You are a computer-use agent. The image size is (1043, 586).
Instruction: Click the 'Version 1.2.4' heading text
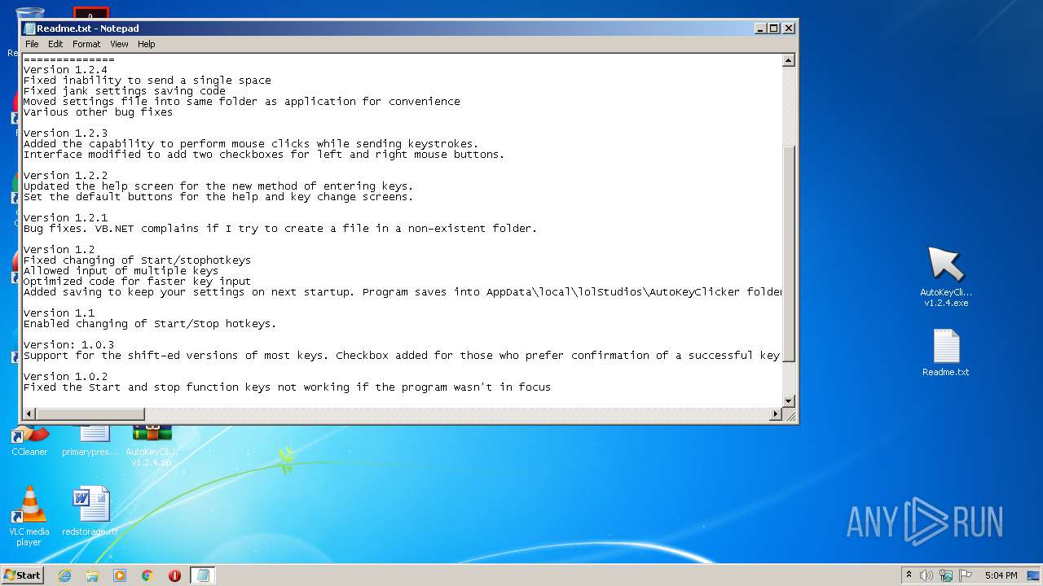(x=65, y=70)
